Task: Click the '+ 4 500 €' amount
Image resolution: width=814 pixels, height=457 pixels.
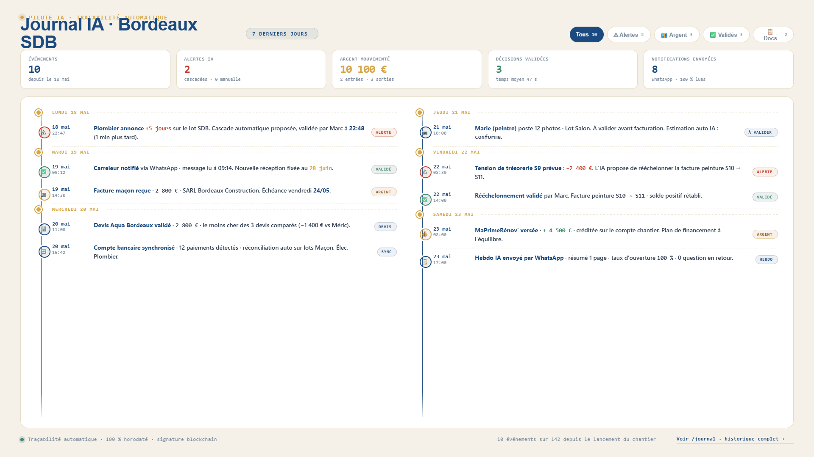Action: pos(557,230)
